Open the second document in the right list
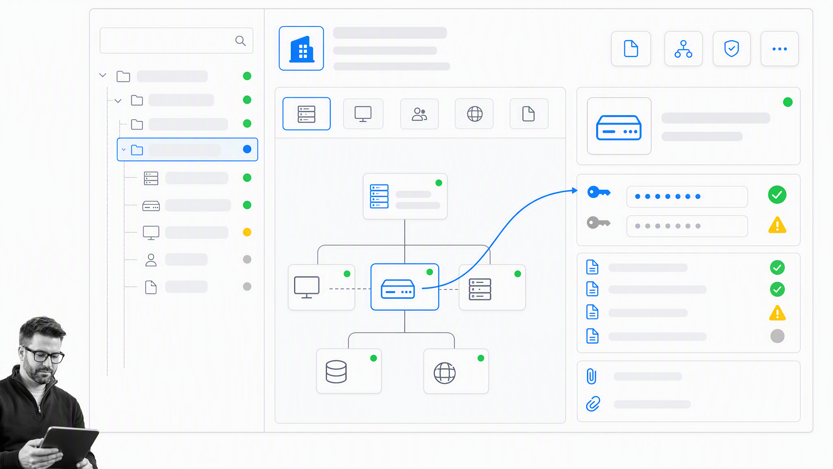This screenshot has width=833, height=469. click(592, 289)
